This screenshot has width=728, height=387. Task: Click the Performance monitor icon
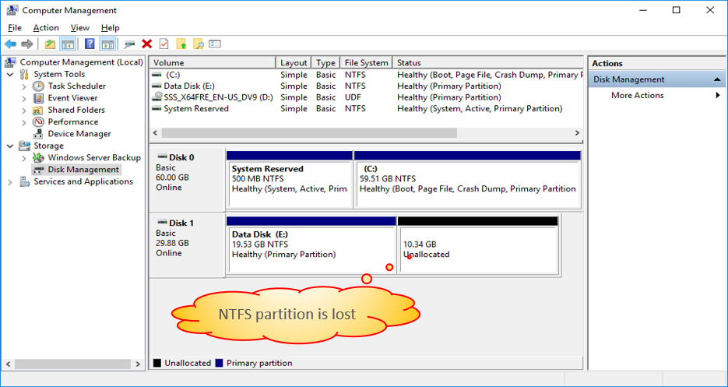pos(38,121)
